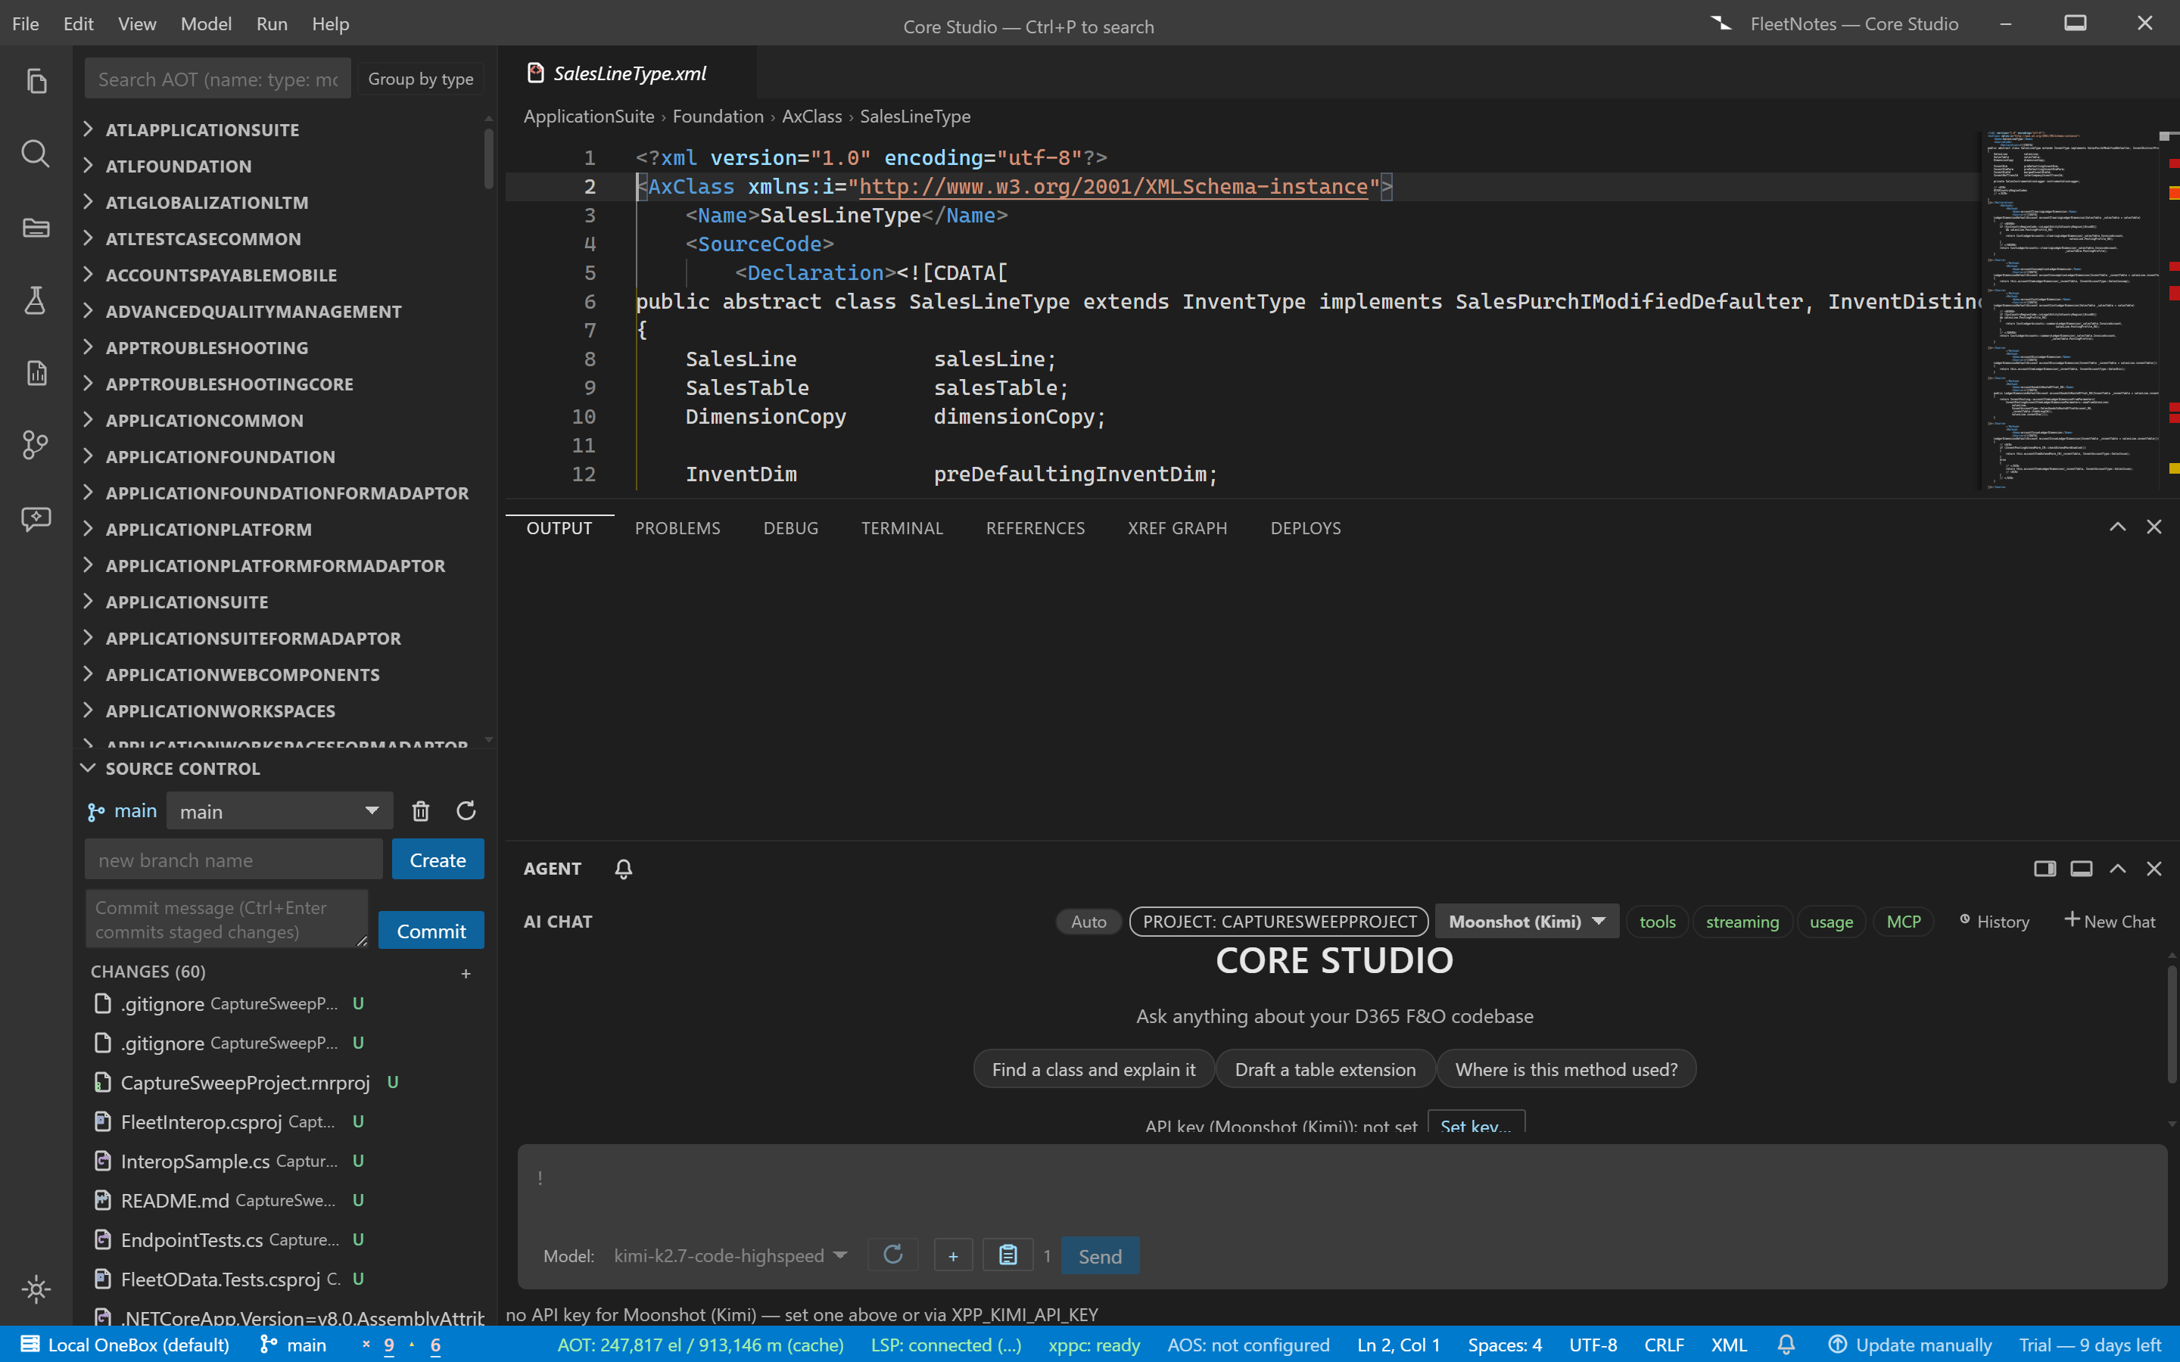This screenshot has width=2180, height=1362.
Task: Click the agent notification bell
Action: click(x=624, y=869)
